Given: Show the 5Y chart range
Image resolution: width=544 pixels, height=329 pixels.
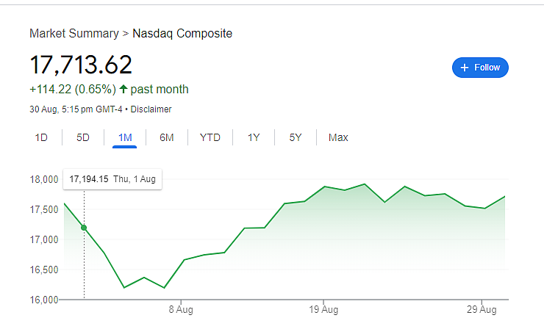Looking at the screenshot, I should pyautogui.click(x=295, y=137).
